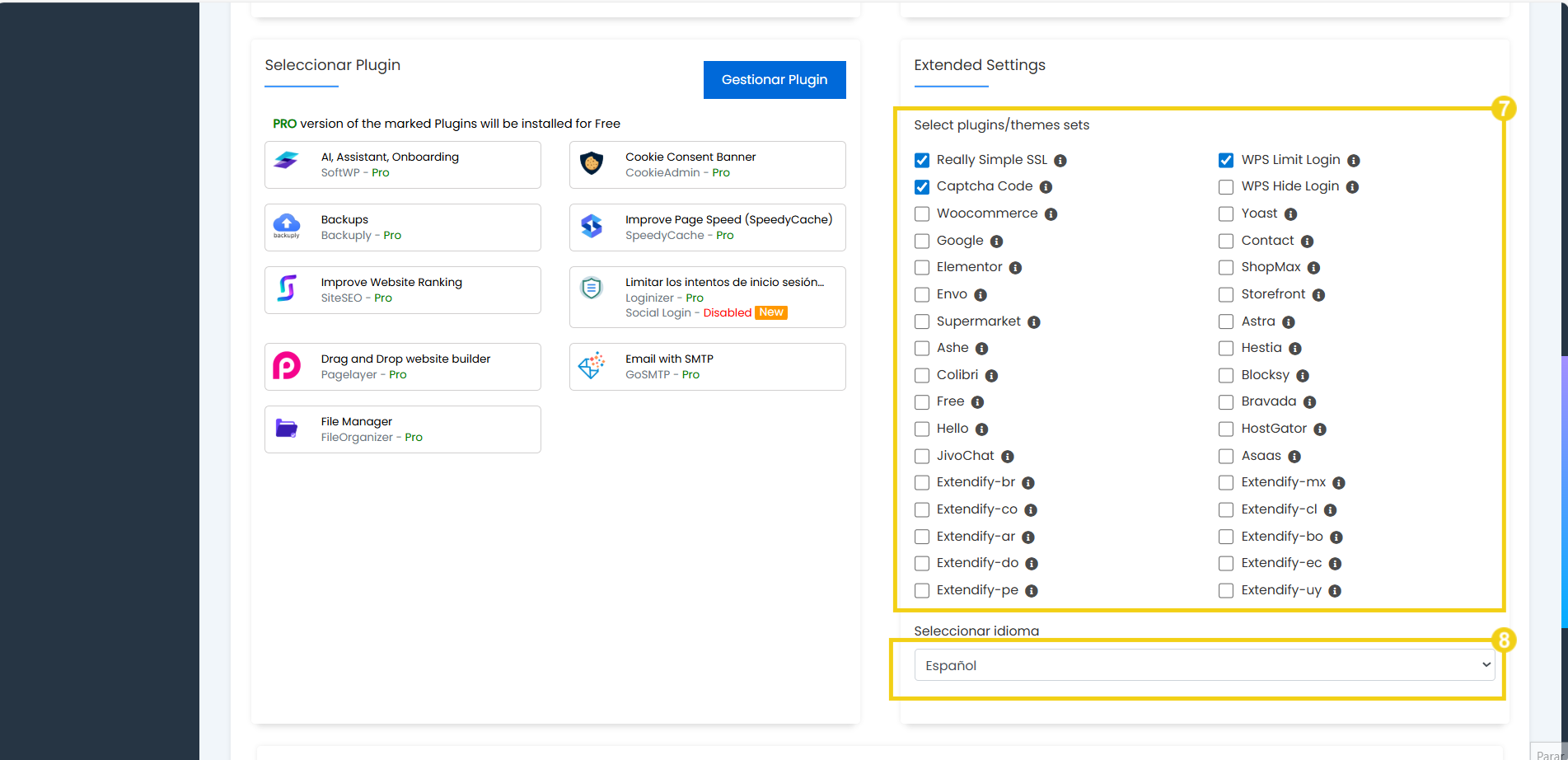Check the Bravada checkbox
Viewport: 1568px width, 760px height.
(1226, 401)
